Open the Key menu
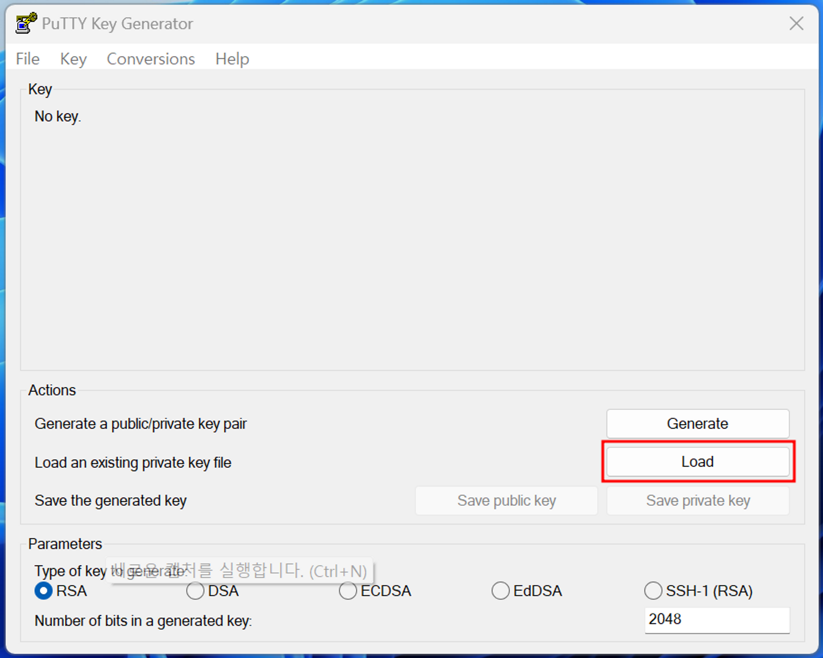Viewport: 823px width, 658px height. (73, 59)
